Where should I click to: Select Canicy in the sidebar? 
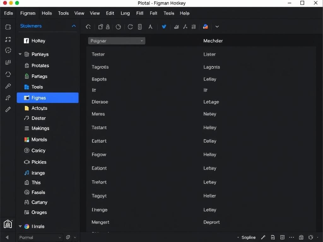[x=48, y=150]
